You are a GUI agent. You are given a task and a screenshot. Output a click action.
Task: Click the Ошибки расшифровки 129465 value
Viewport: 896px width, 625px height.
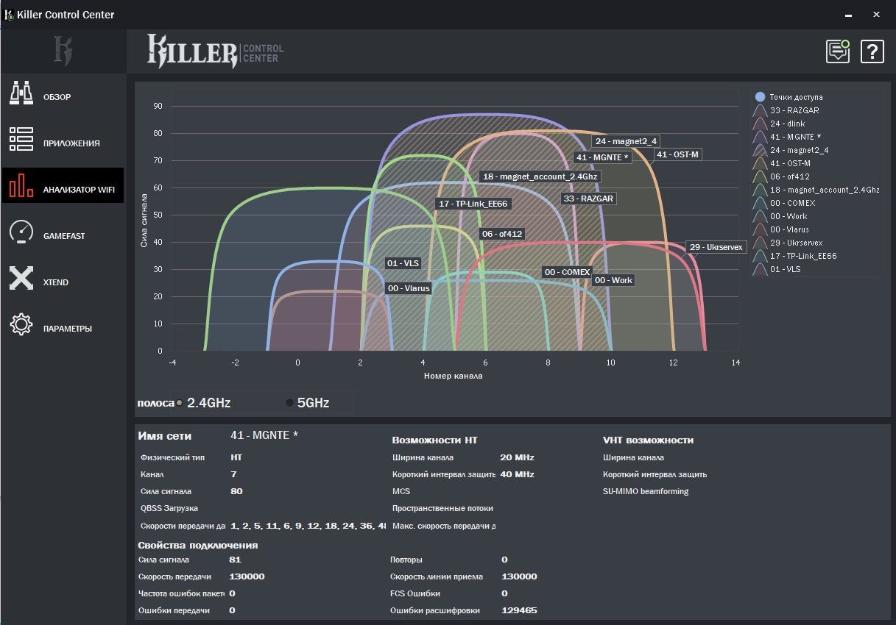click(x=519, y=610)
